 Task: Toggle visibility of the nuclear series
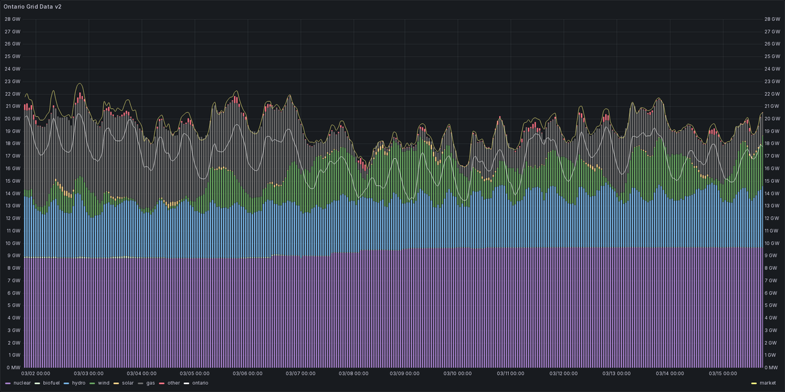(22, 384)
